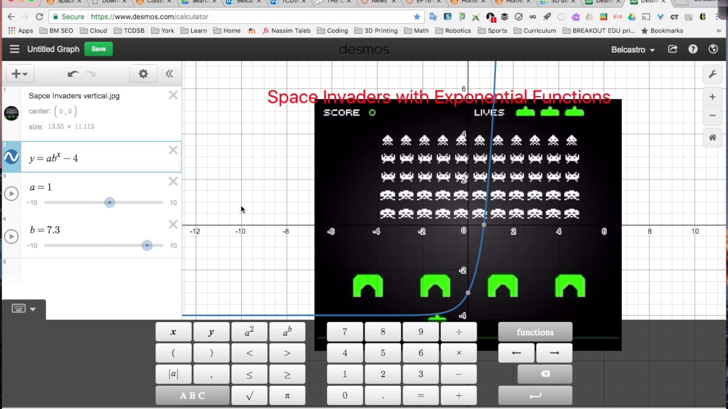Switch keypad to A B C letters

[192, 396]
